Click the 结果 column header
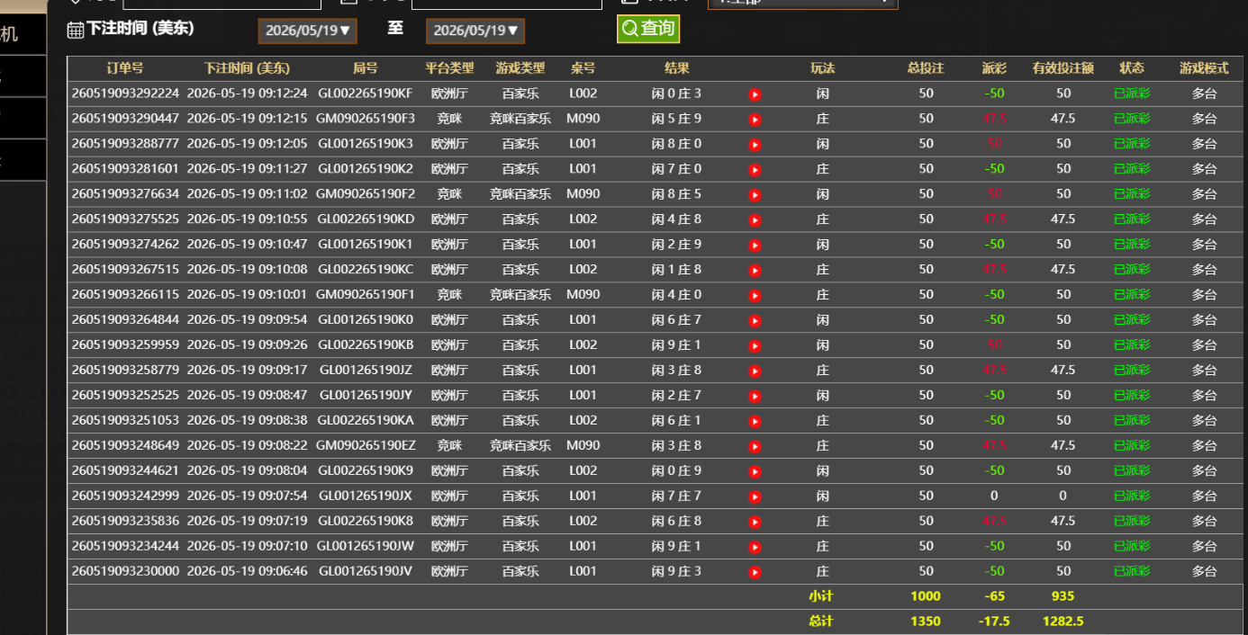The image size is (1248, 635). [677, 68]
